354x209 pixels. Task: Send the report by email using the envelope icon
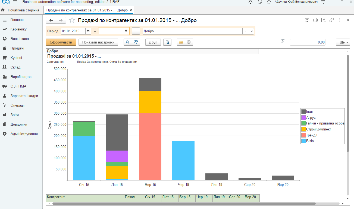181,42
